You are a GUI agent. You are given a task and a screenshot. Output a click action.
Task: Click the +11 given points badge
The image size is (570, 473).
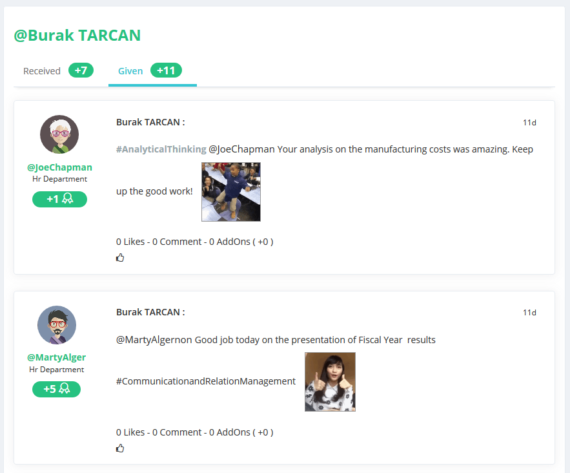pos(166,70)
